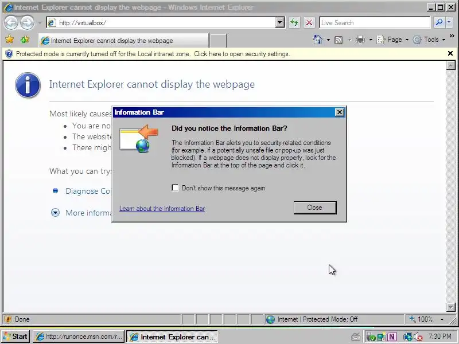459x344 pixels.
Task: Click the Forward navigation arrow button
Action: point(27,22)
